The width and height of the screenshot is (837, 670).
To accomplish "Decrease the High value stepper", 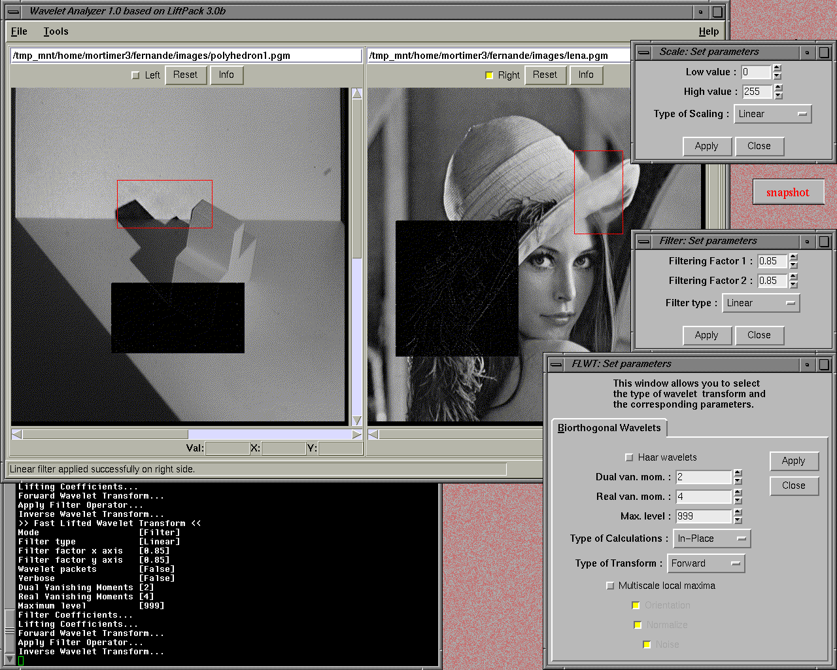I will (778, 96).
